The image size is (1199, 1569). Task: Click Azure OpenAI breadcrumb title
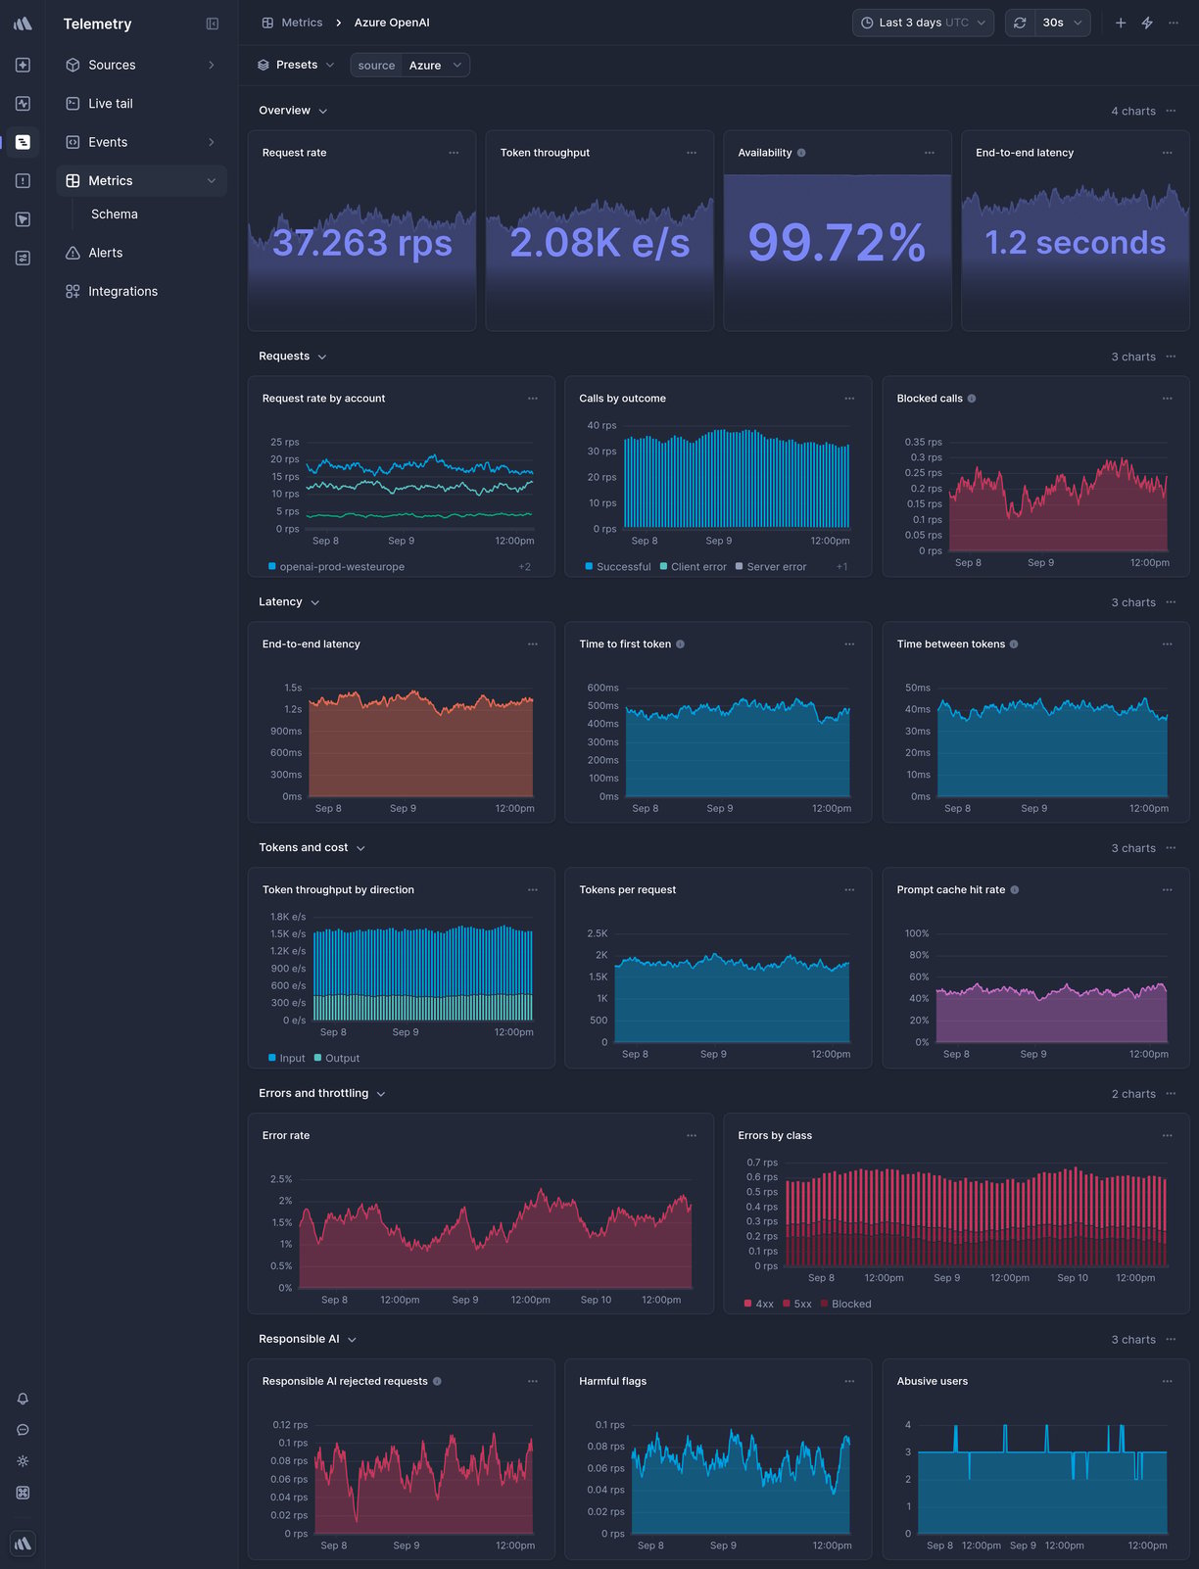click(x=392, y=23)
